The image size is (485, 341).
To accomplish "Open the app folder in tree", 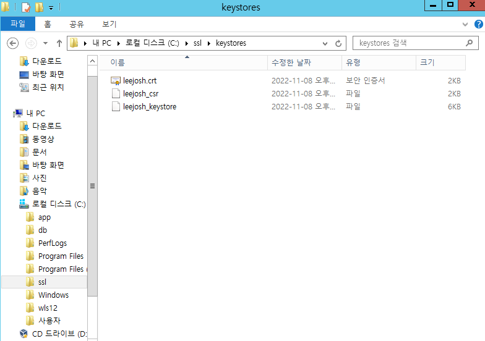I will pos(45,217).
